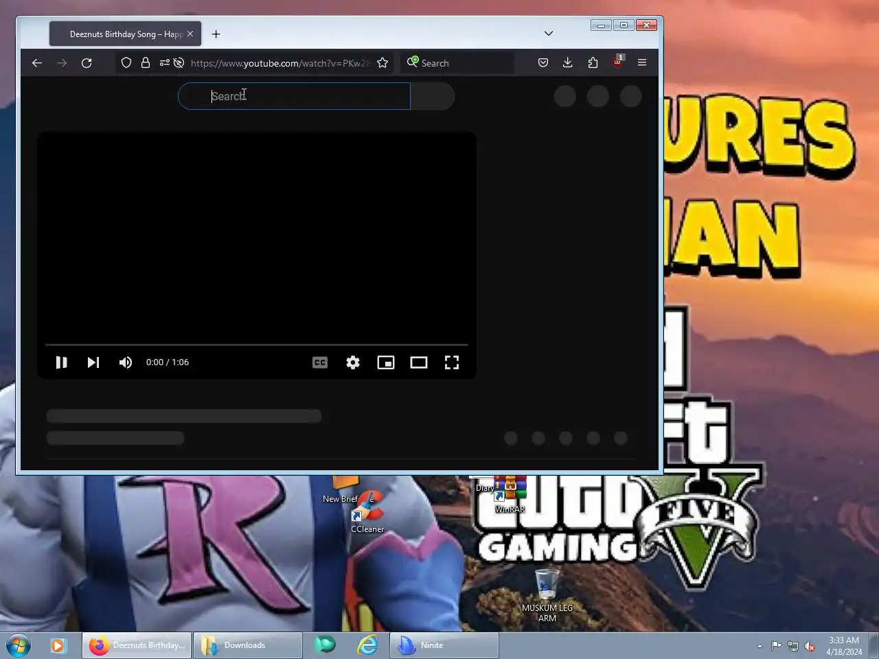
Task: Bookmark this page with star
Action: pos(383,62)
